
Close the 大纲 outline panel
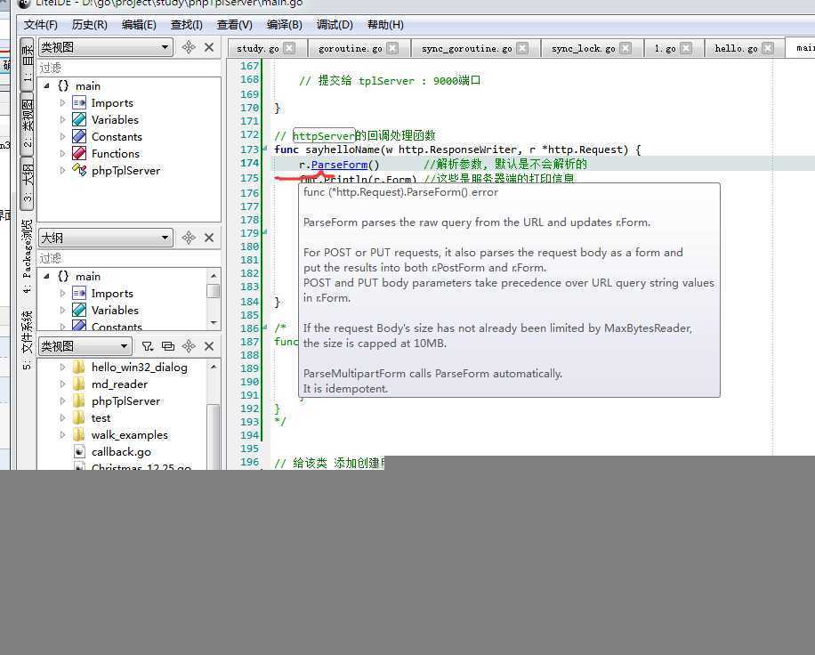coord(209,238)
